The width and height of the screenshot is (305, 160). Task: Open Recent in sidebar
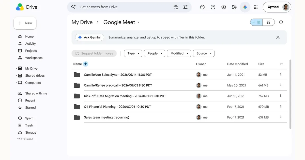click(x=30, y=101)
